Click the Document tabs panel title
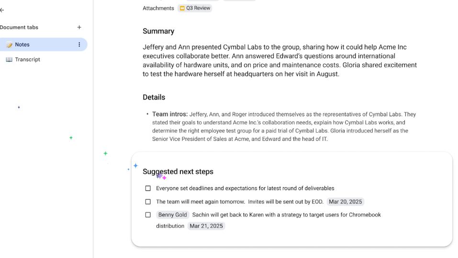The width and height of the screenshot is (458, 258). point(19,27)
